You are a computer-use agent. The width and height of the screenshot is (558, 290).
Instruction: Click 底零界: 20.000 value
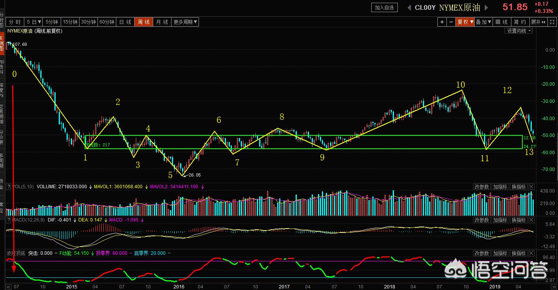tap(150, 253)
